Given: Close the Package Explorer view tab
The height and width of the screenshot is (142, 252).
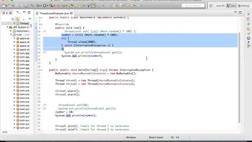Looking at the screenshot, I should tap(11, 13).
